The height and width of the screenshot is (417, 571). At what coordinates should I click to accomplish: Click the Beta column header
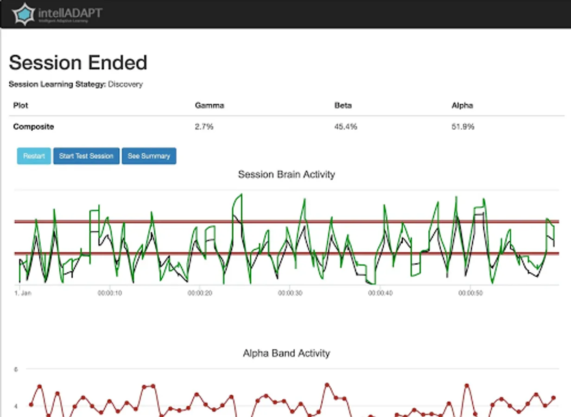[x=343, y=105]
